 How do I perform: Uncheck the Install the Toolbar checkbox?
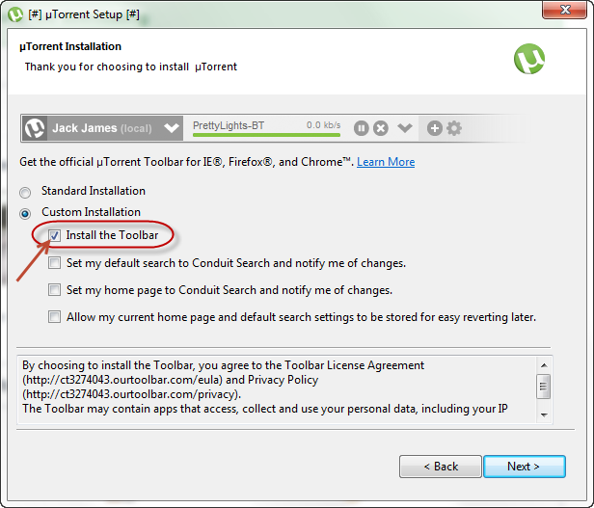(x=54, y=235)
